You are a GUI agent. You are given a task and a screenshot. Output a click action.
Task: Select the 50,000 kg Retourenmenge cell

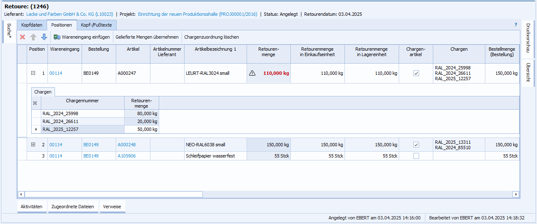click(x=142, y=129)
